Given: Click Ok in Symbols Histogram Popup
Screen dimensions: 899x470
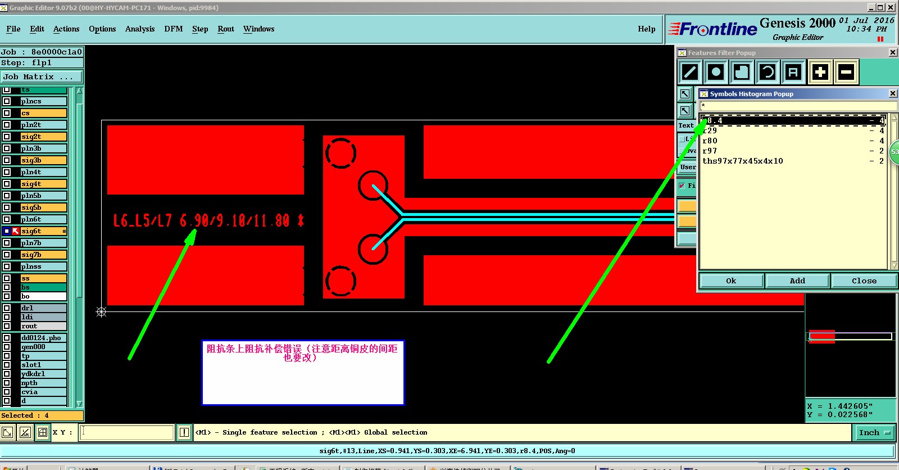Looking at the screenshot, I should [731, 281].
